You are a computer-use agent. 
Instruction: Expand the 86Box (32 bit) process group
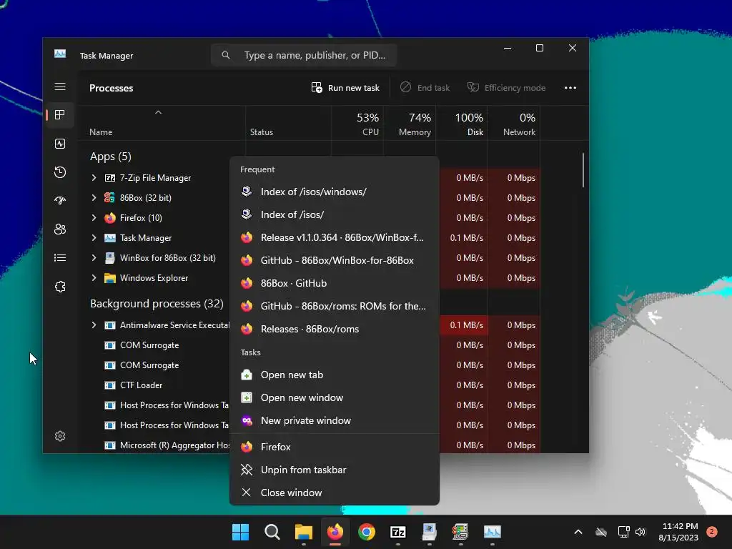[94, 198]
